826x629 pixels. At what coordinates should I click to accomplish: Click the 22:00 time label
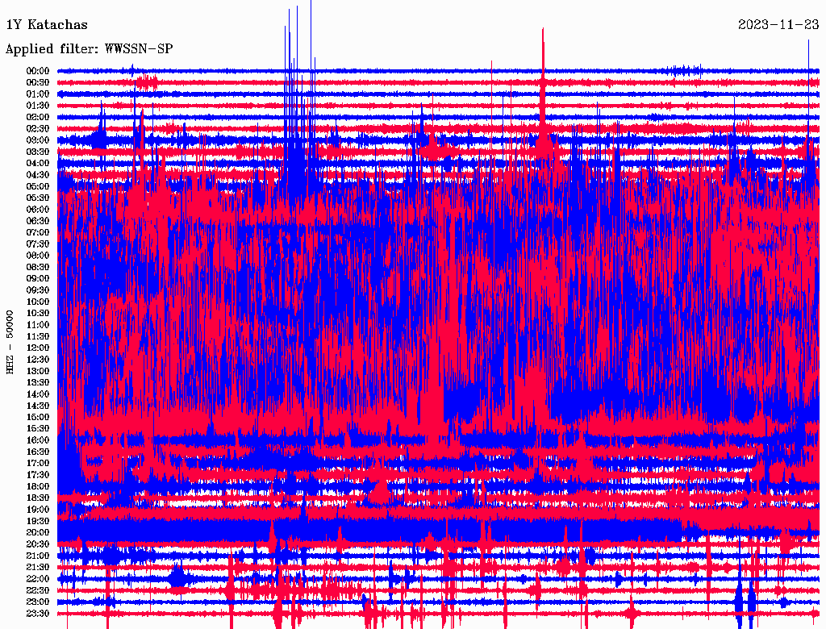pos(38,580)
